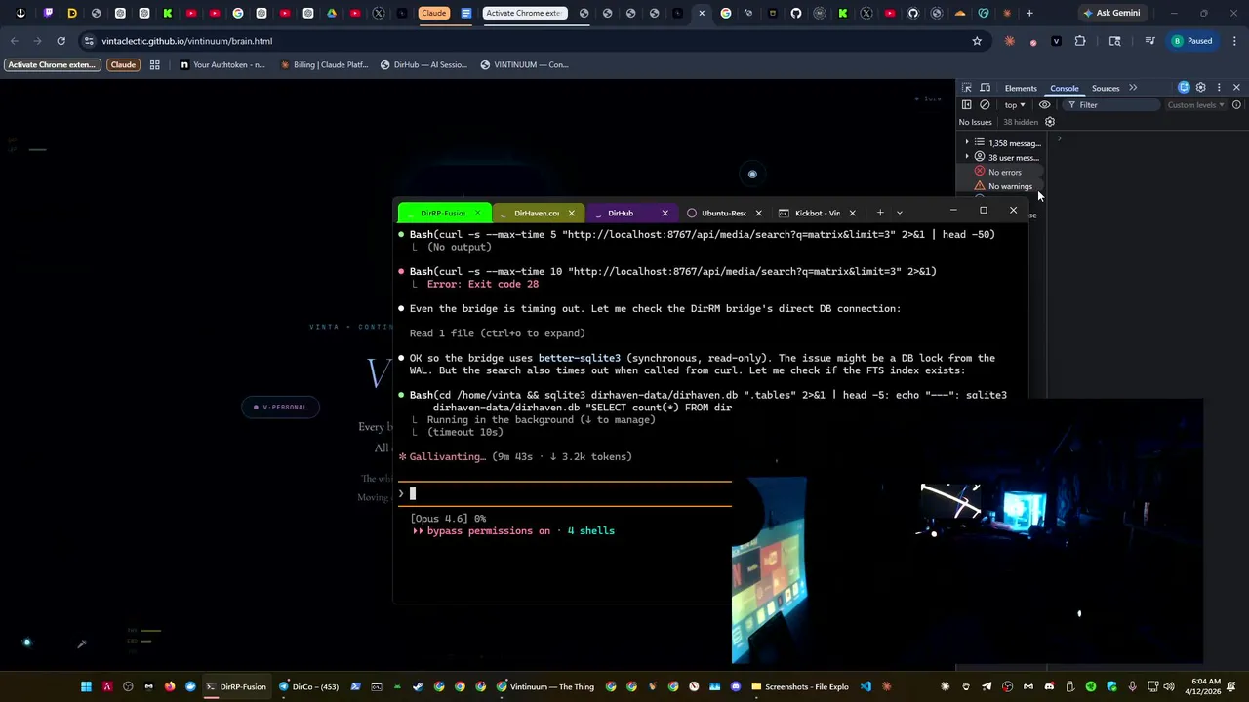Viewport: 1249px width, 702px height.
Task: Open the Chrome extensions puzzle icon
Action: coord(1080,41)
